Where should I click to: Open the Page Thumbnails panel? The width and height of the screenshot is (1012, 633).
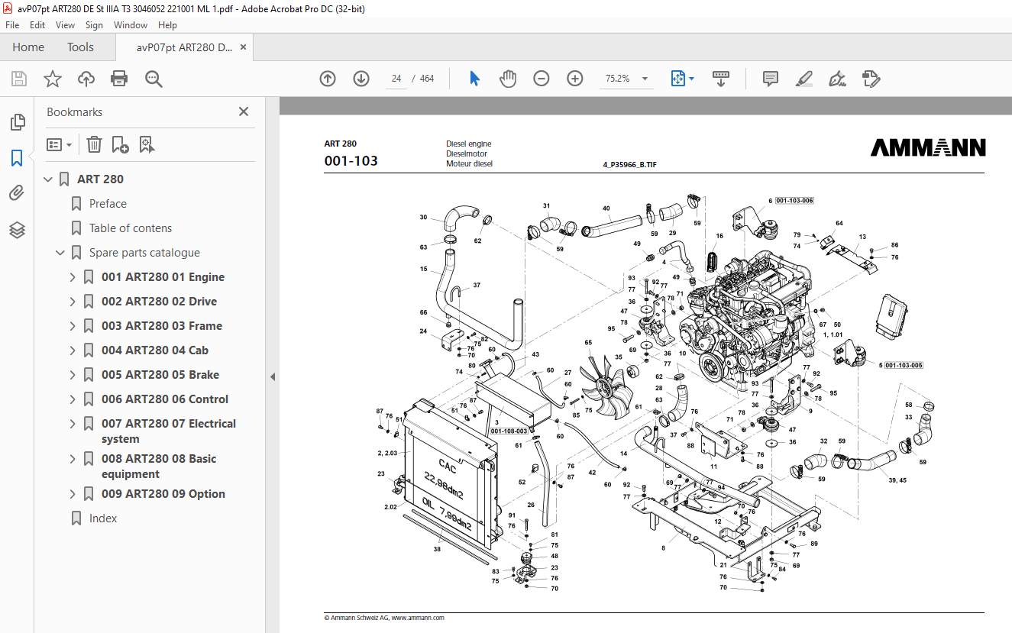pyautogui.click(x=17, y=122)
